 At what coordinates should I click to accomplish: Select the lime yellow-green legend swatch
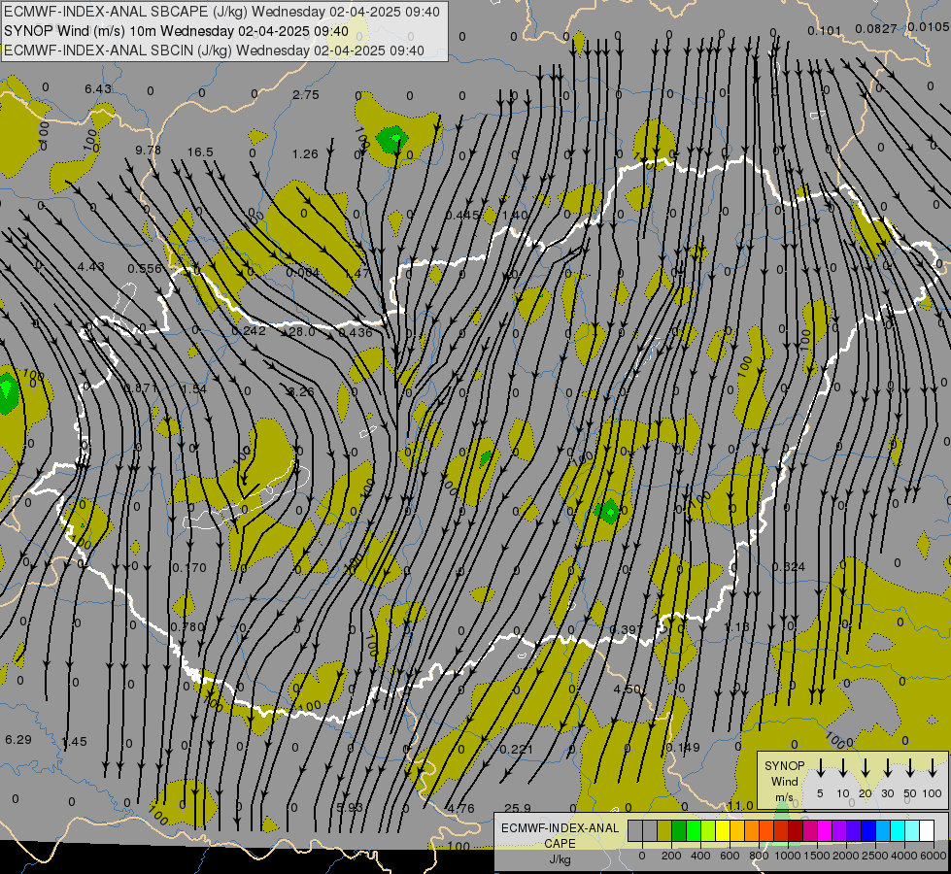click(x=708, y=831)
